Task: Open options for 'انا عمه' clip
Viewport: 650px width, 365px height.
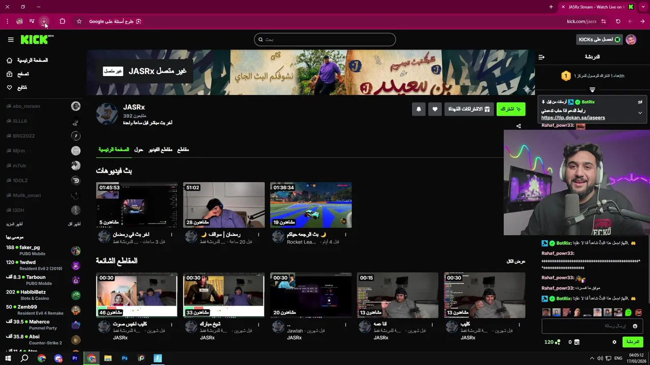Action: [x=433, y=324]
